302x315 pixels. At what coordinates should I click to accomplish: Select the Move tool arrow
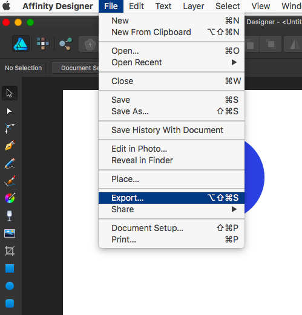coord(10,93)
